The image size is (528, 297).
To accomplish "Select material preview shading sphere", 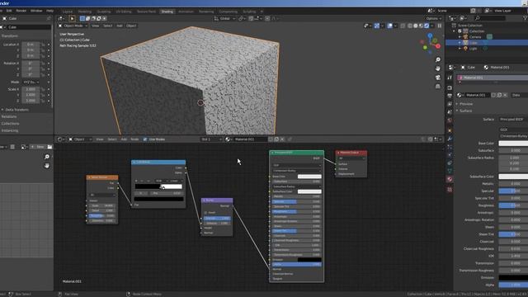I will [x=421, y=26].
